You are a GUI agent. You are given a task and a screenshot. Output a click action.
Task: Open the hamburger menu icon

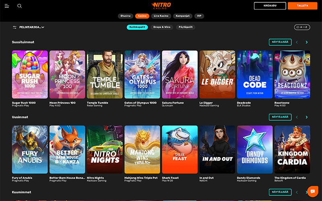point(7,6)
